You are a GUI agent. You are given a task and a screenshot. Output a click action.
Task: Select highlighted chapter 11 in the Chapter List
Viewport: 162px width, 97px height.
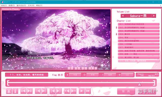tap(139, 61)
